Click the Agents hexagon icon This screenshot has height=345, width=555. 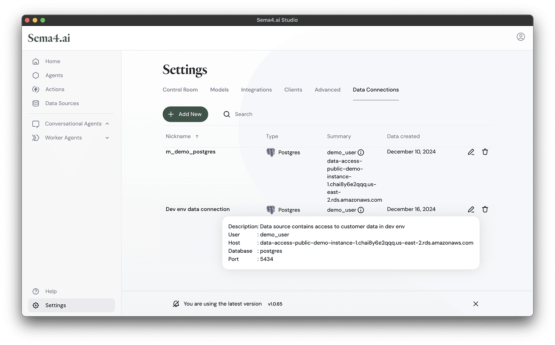tap(36, 75)
